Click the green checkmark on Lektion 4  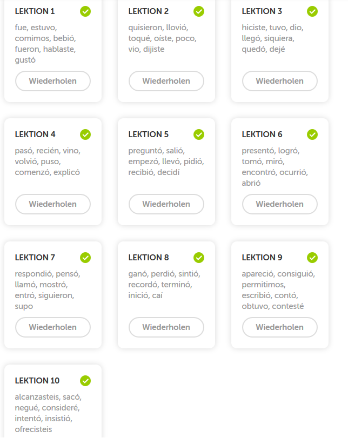pyautogui.click(x=85, y=134)
